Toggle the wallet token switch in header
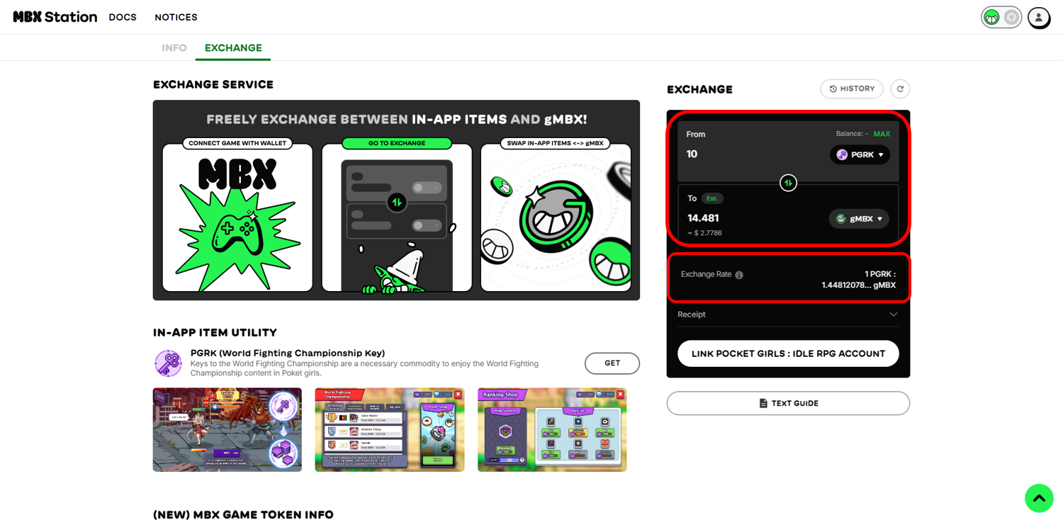 coord(1001,17)
